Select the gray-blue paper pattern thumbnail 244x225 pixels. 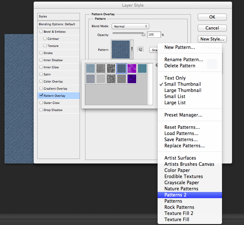90,79
